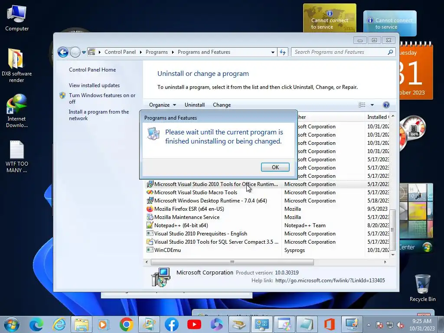This screenshot has width=444, height=333.
Task: Open View installed updates link
Action: click(94, 85)
